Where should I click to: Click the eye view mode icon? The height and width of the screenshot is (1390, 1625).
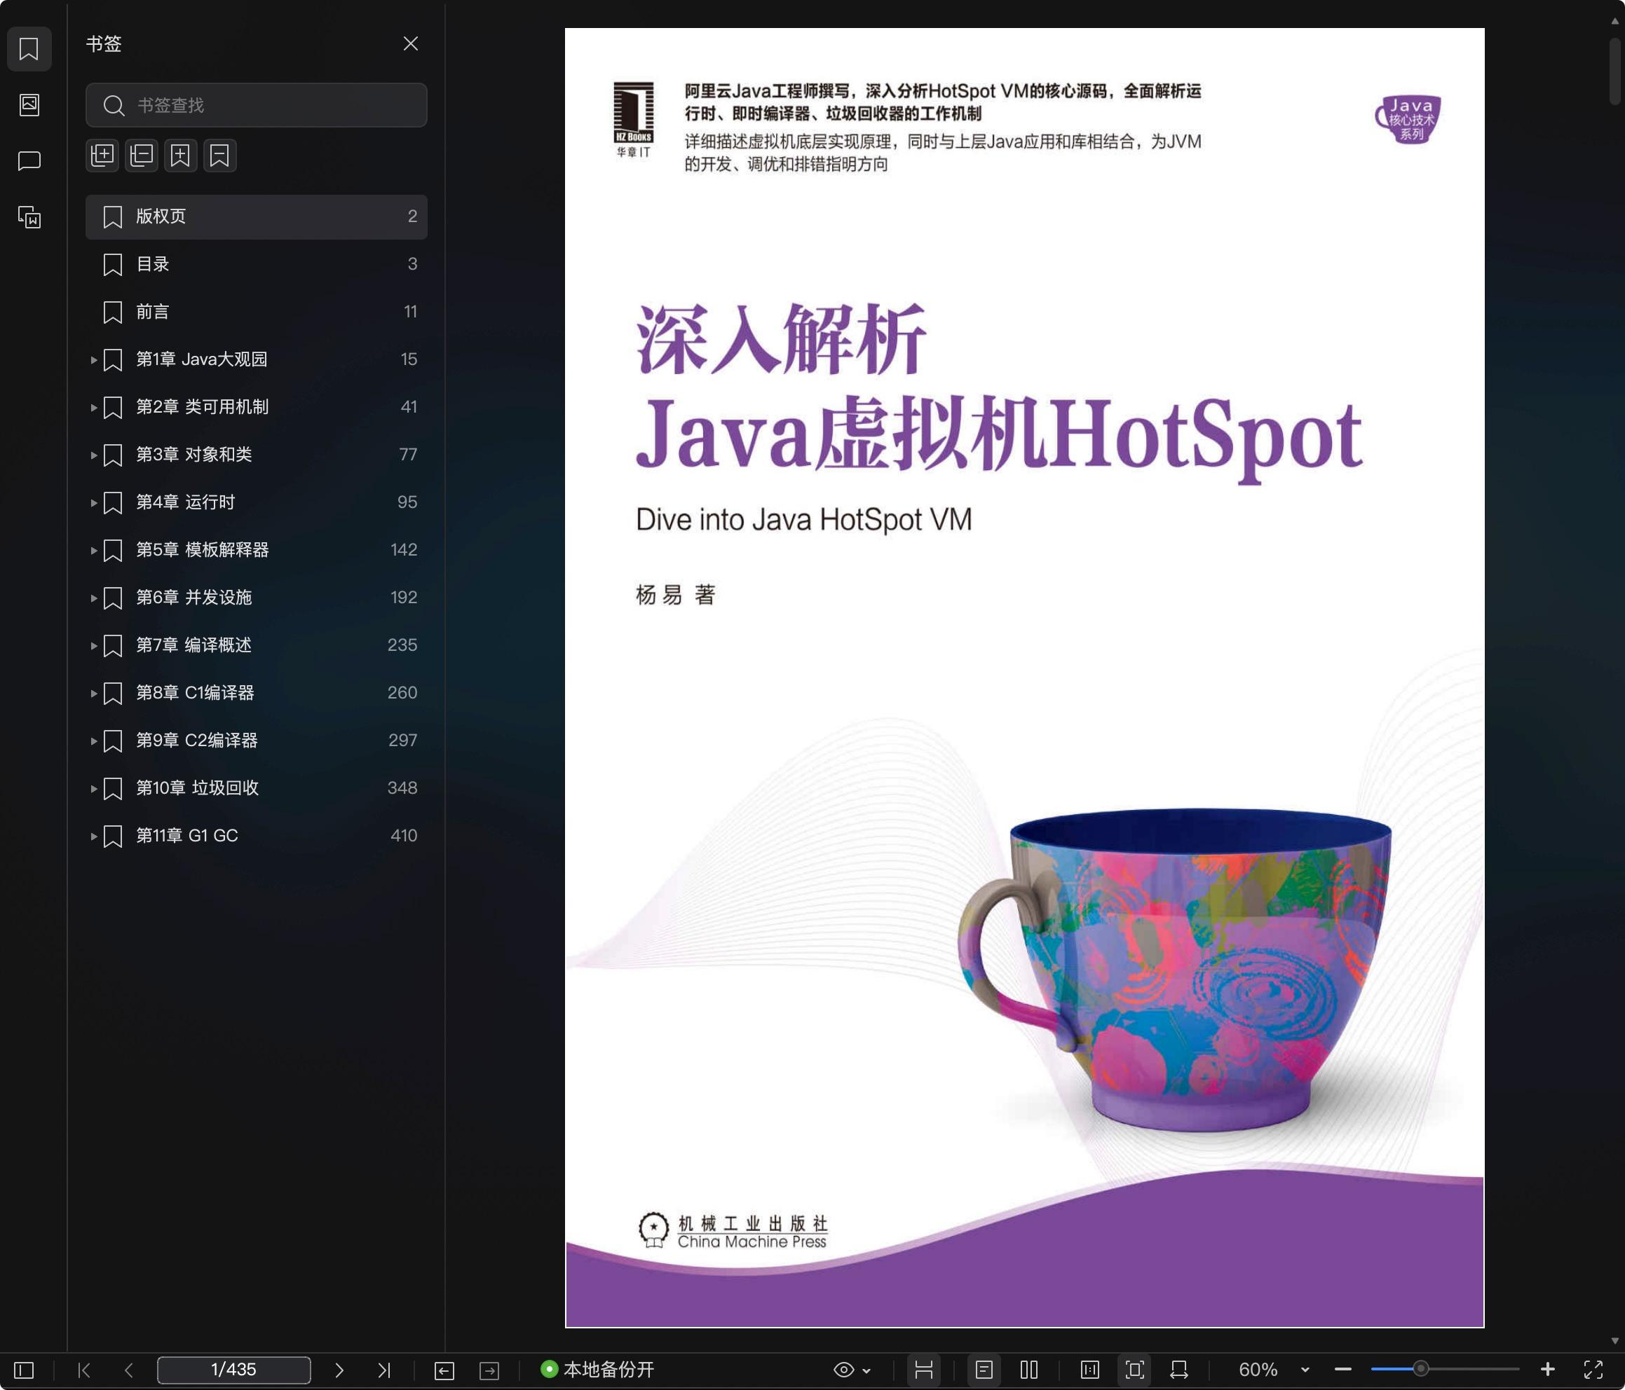coord(844,1370)
